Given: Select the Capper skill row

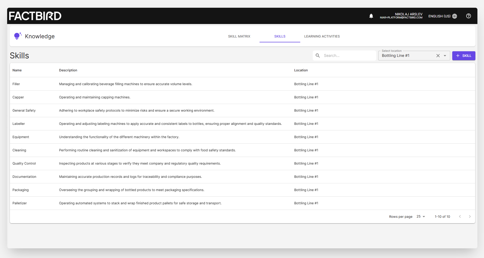Looking at the screenshot, I should [x=243, y=97].
